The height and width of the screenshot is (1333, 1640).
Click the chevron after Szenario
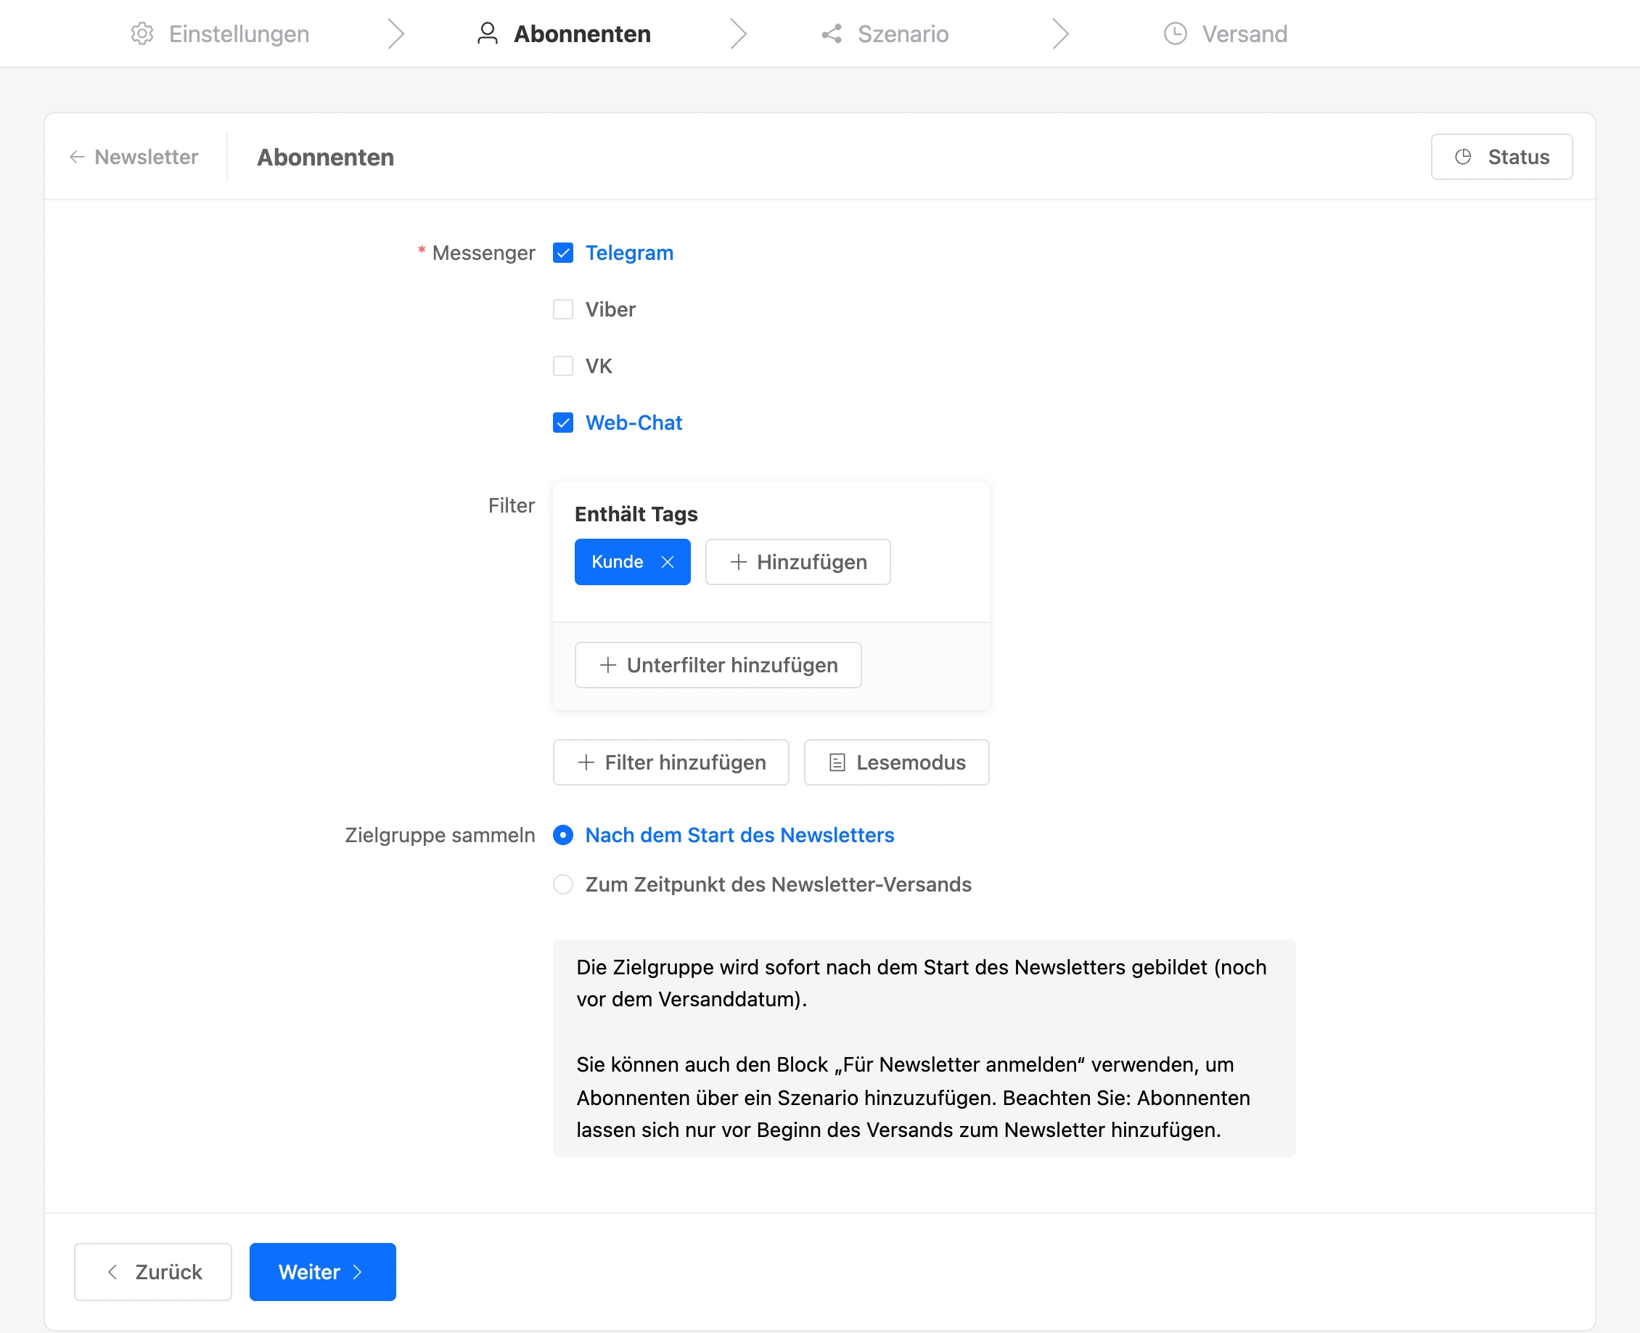pyautogui.click(x=1061, y=34)
